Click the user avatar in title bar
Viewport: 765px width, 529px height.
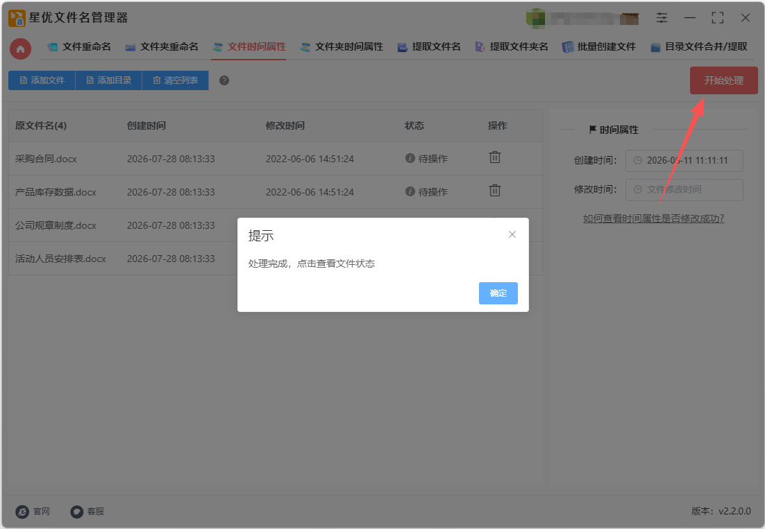pos(535,18)
